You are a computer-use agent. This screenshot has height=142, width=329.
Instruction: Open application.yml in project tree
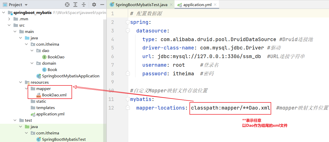[50, 114]
